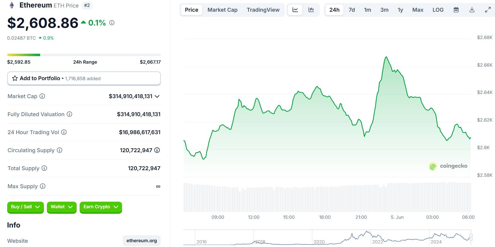Expand chart to fullscreen

(x=488, y=10)
